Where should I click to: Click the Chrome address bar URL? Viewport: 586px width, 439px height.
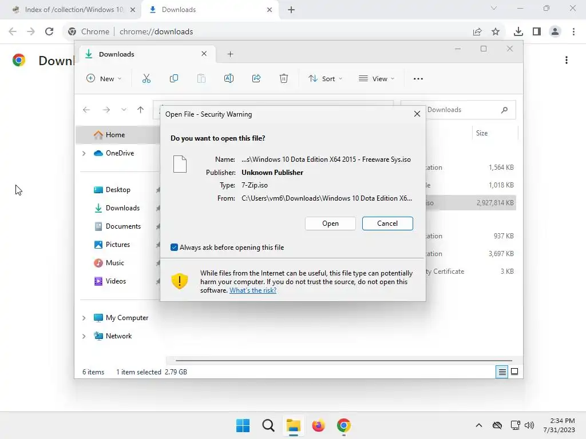(x=156, y=32)
